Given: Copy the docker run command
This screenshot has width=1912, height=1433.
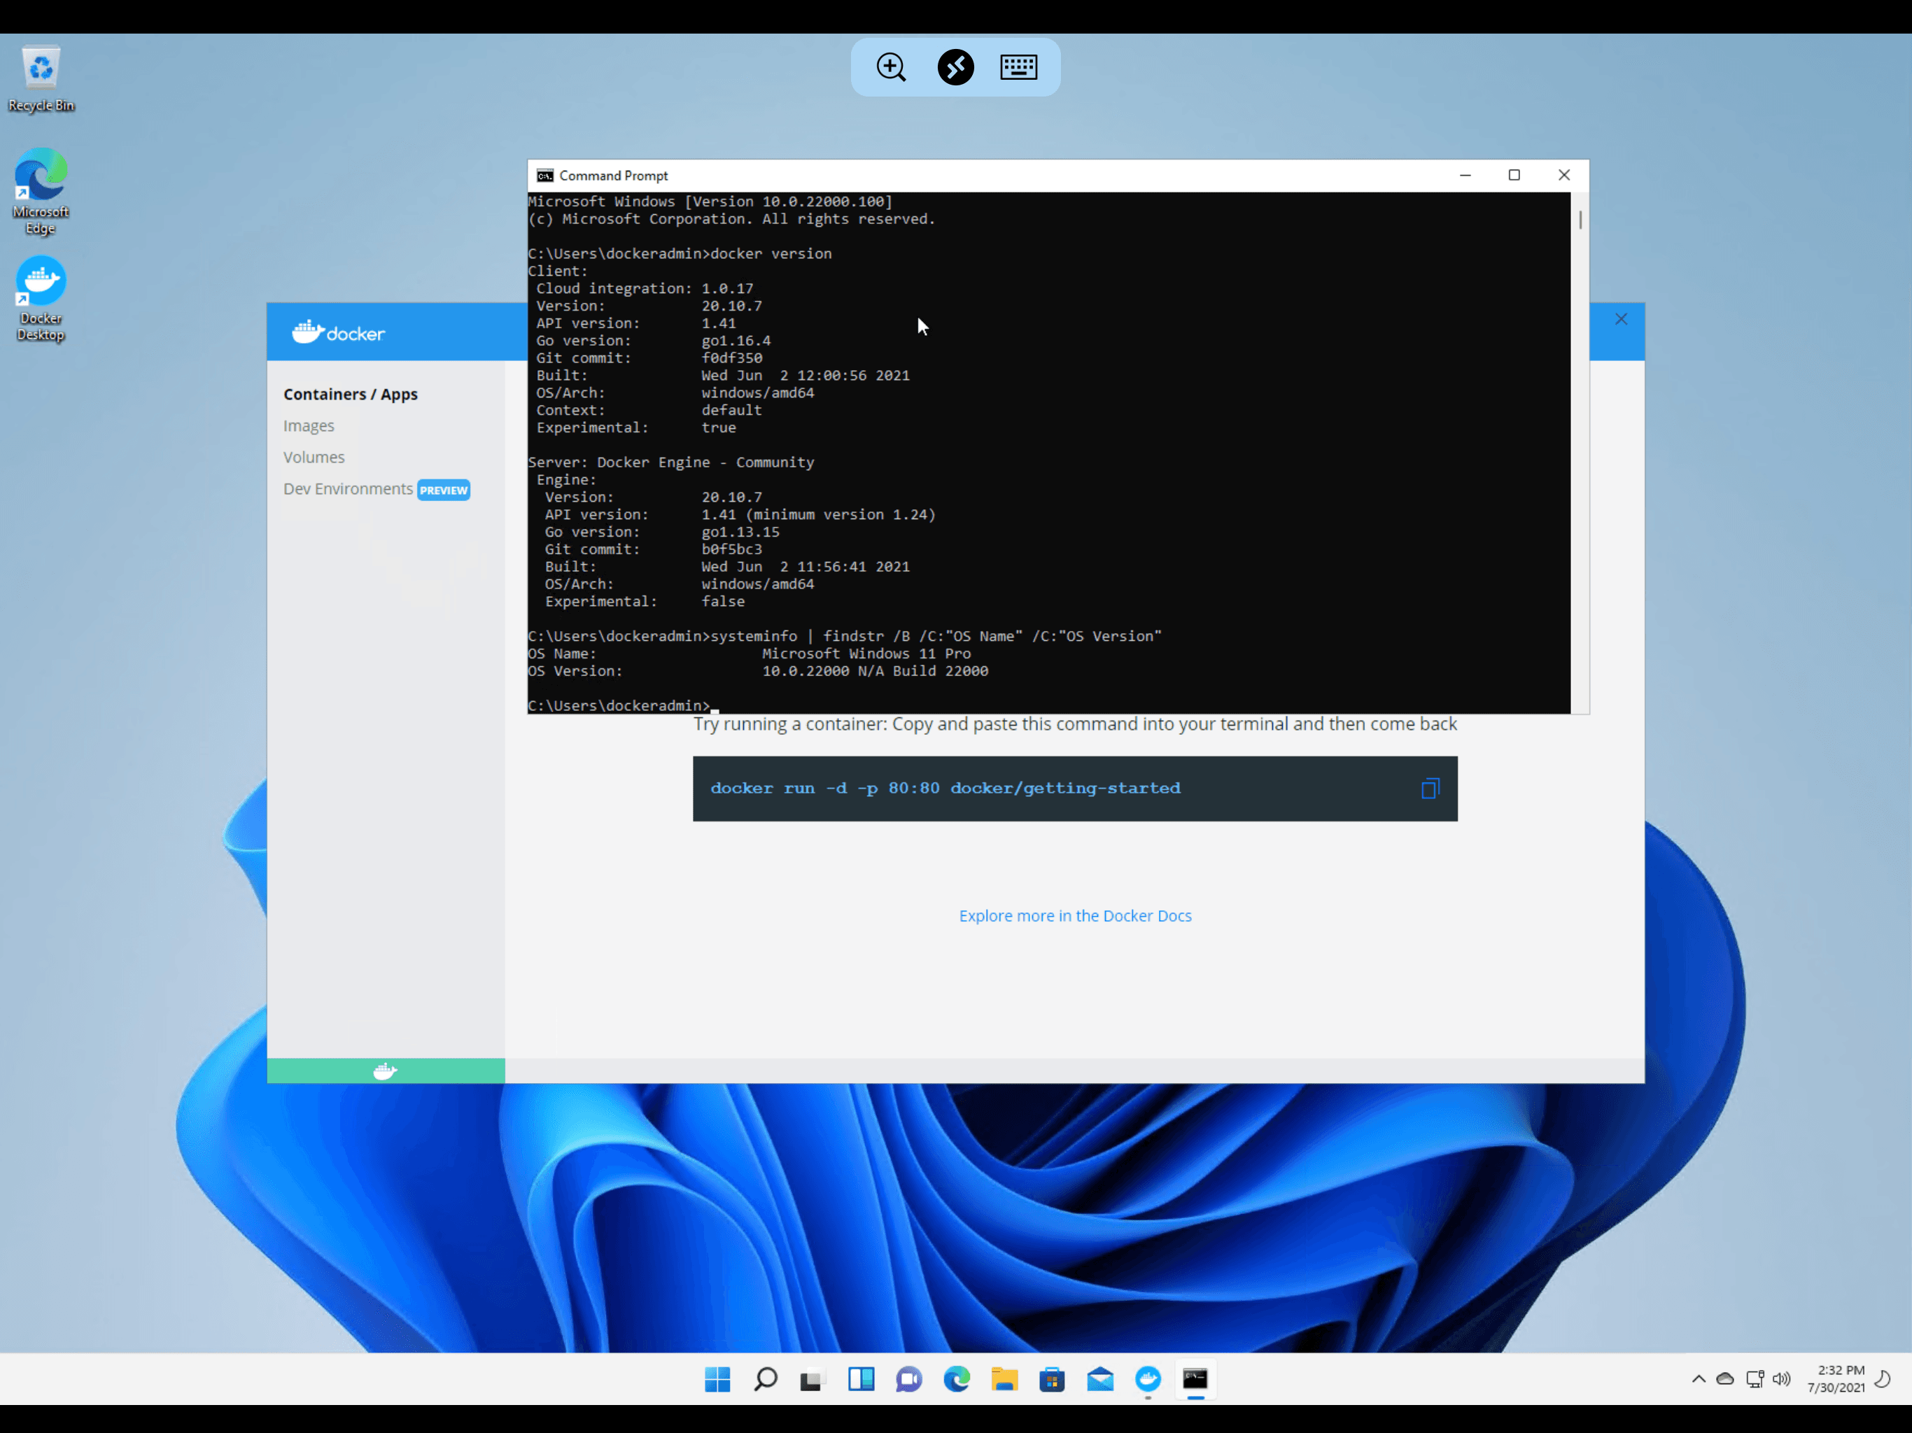Looking at the screenshot, I should pos(1430,789).
